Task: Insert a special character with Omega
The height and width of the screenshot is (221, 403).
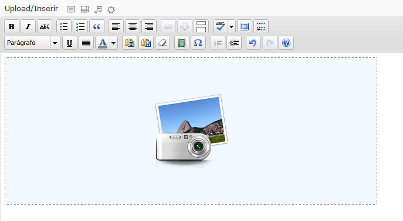Action: [x=198, y=43]
